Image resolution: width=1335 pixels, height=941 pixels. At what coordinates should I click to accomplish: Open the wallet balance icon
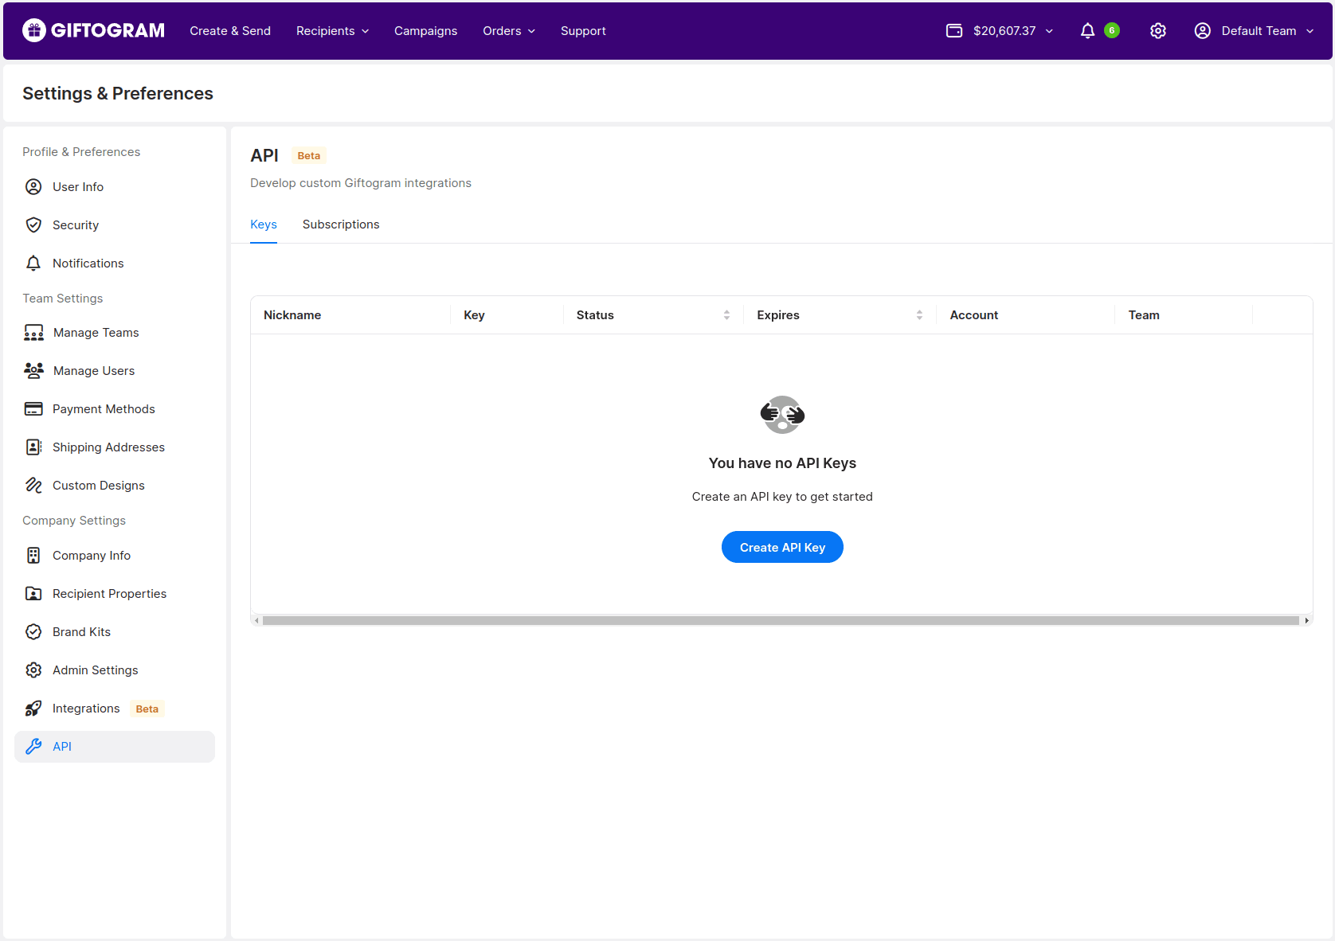point(953,31)
